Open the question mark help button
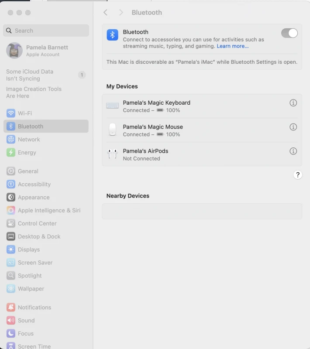This screenshot has width=310, height=349. pyautogui.click(x=297, y=175)
